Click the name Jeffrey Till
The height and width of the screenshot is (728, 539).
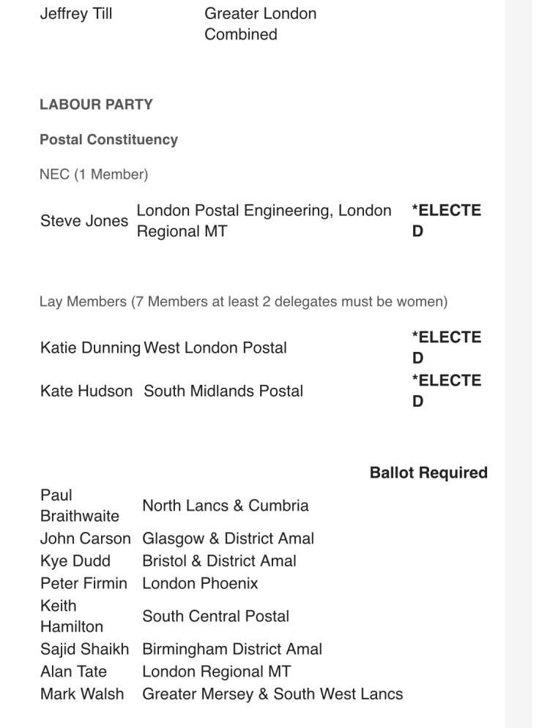[76, 14]
